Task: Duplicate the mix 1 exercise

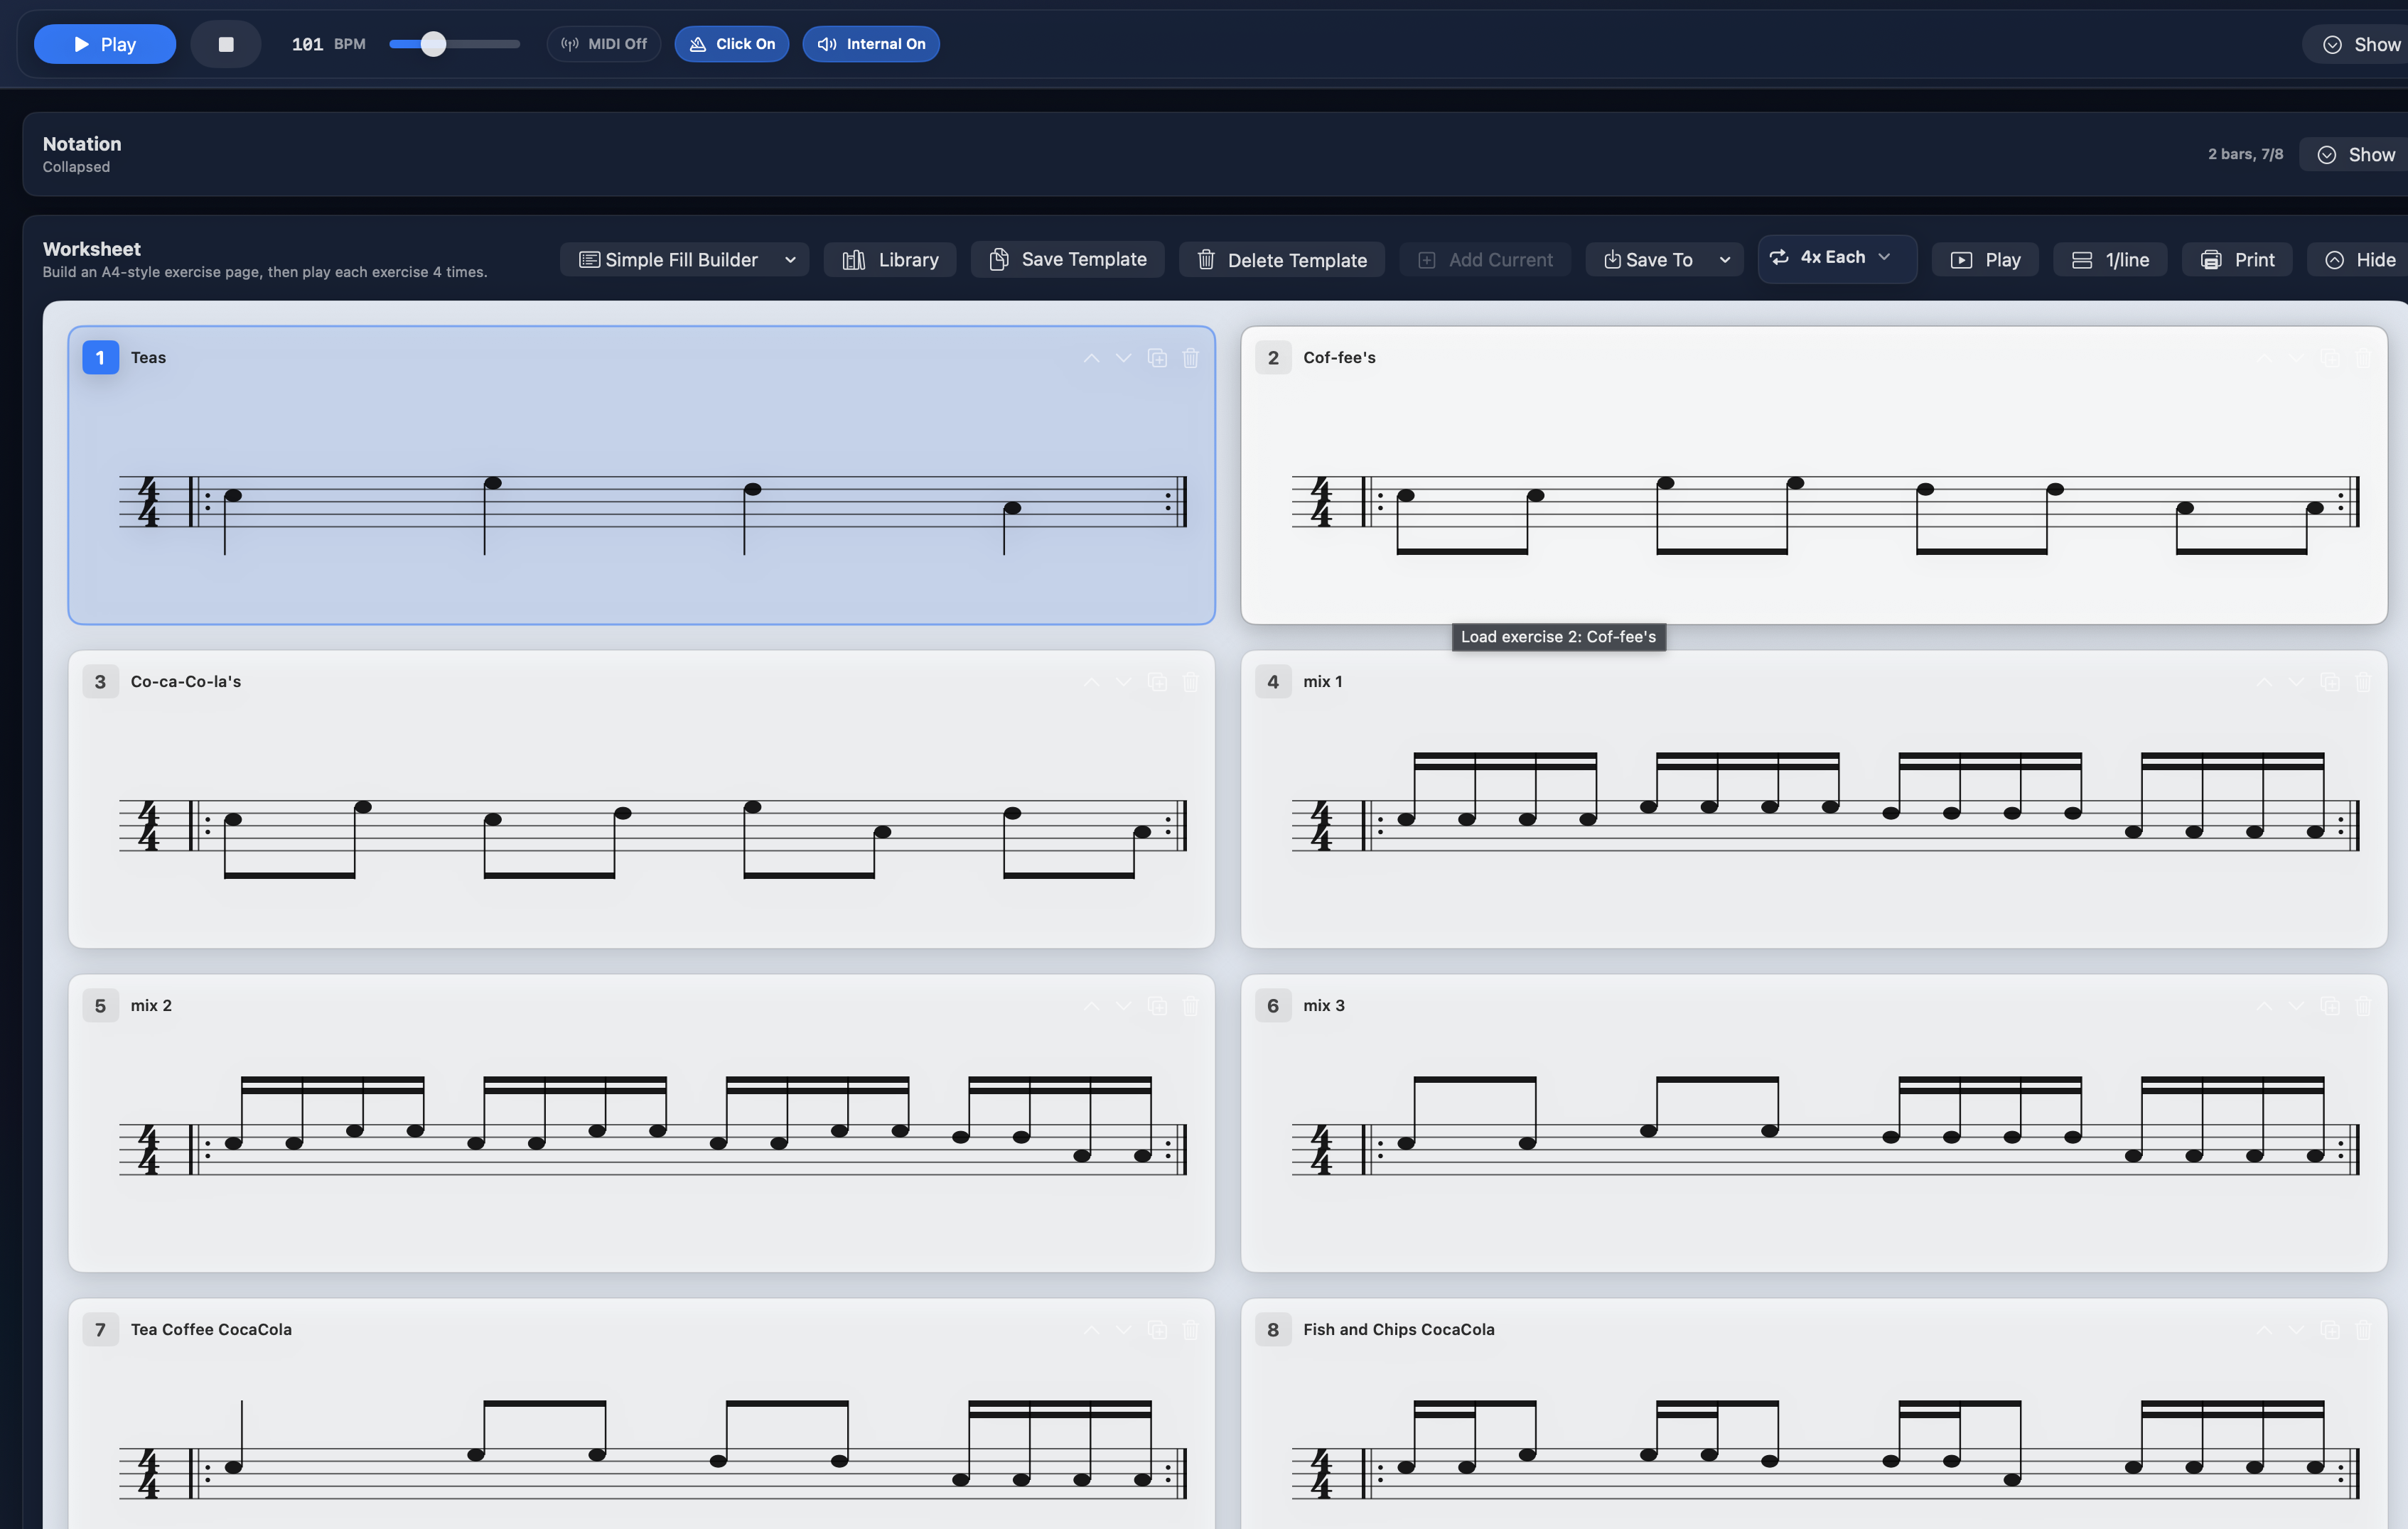Action: pos(2330,681)
